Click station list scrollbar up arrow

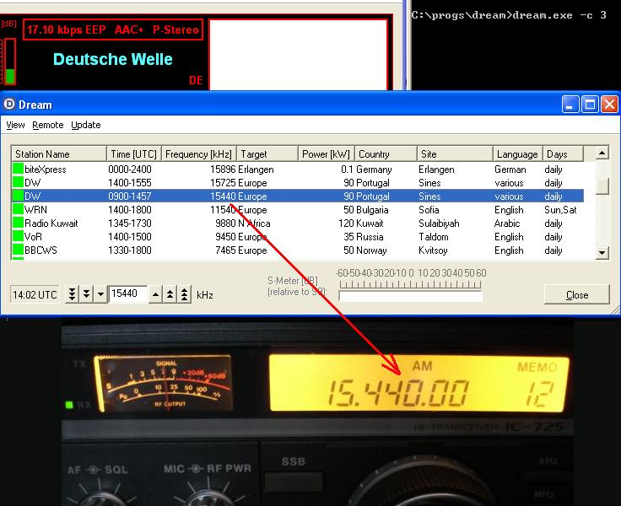click(x=602, y=153)
